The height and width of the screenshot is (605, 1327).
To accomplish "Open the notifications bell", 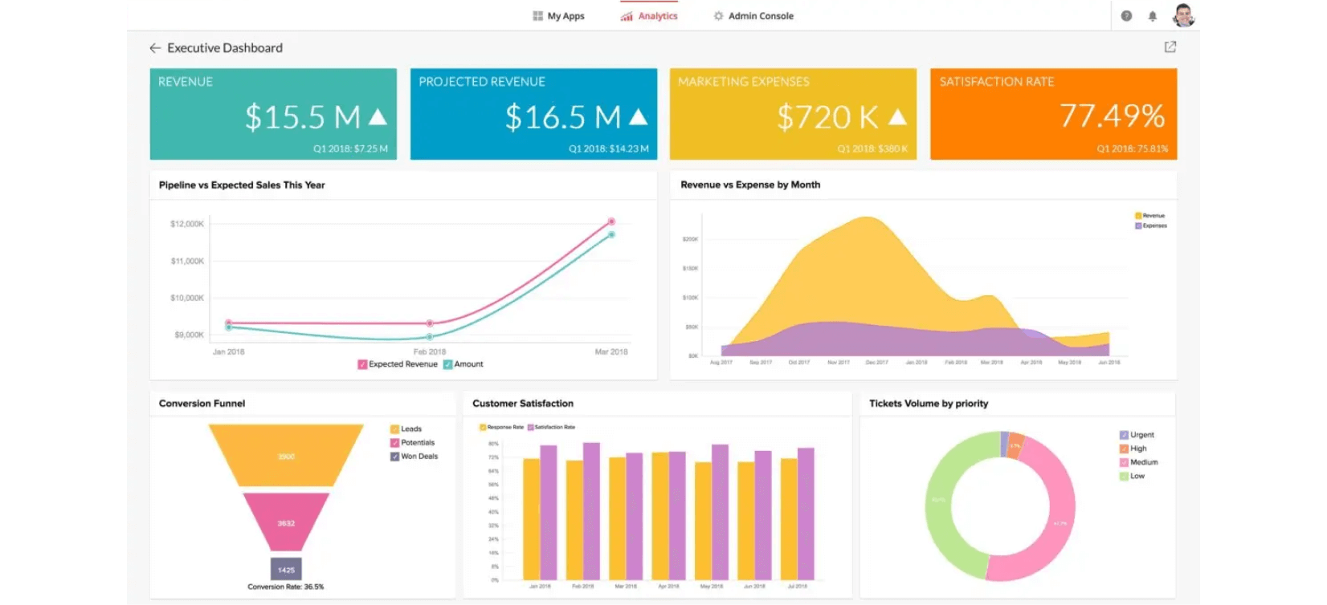I will point(1152,16).
